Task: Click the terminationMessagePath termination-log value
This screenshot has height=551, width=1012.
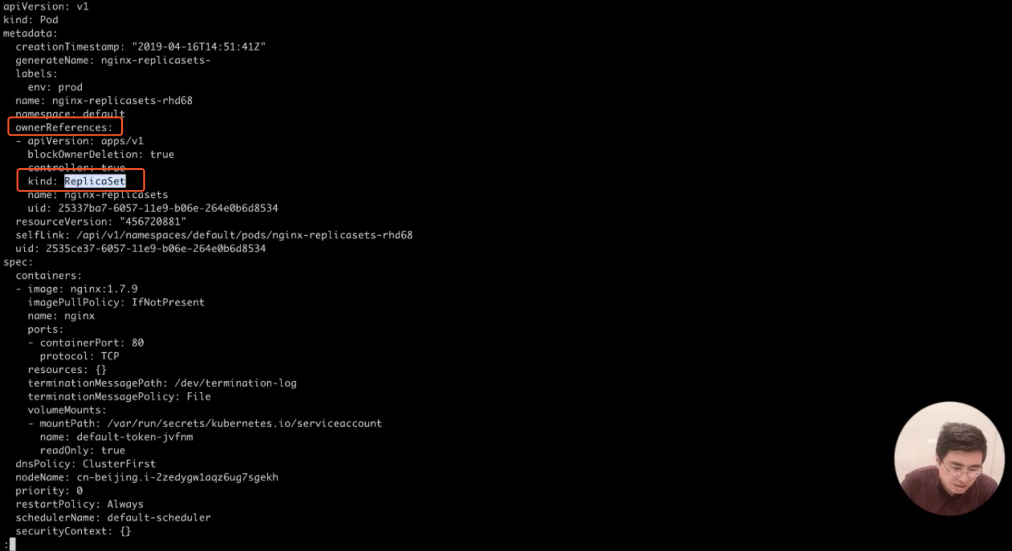Action: pyautogui.click(x=236, y=383)
